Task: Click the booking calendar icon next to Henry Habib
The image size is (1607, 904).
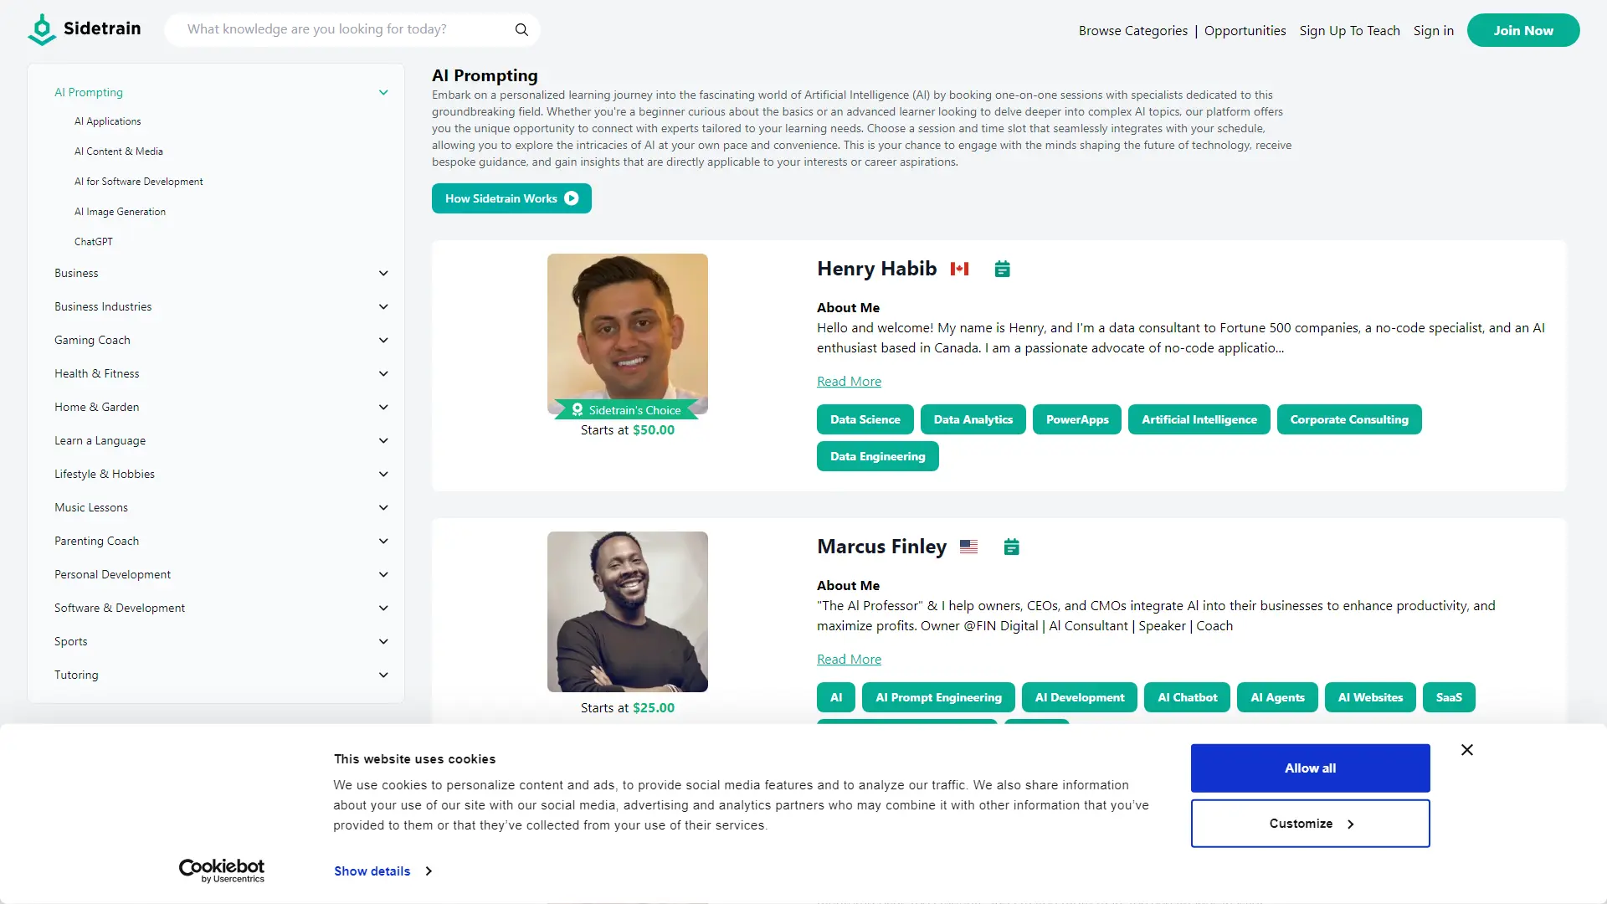Action: (1002, 269)
